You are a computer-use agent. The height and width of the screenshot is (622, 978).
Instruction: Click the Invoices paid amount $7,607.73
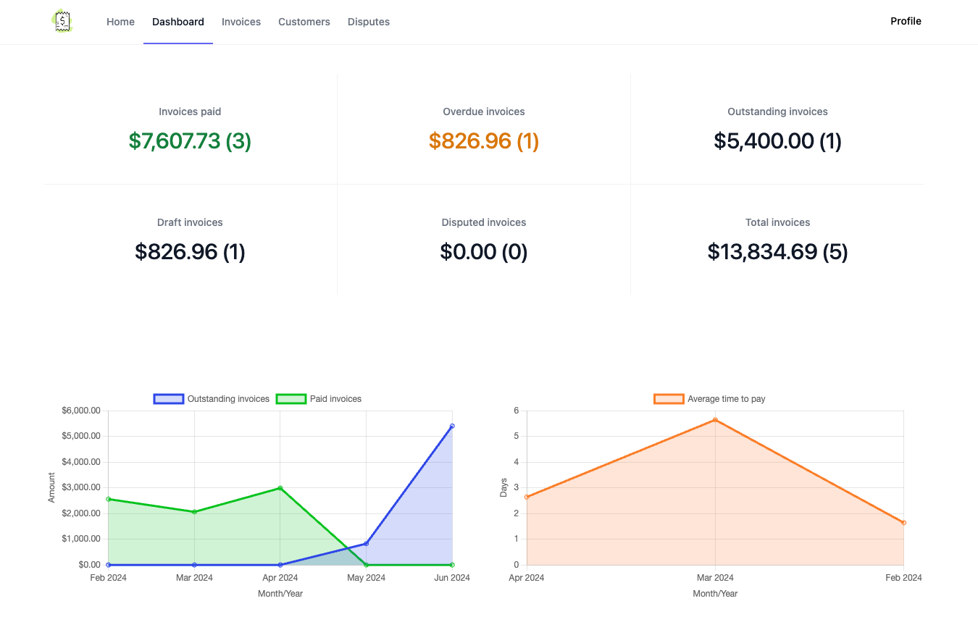click(x=190, y=140)
